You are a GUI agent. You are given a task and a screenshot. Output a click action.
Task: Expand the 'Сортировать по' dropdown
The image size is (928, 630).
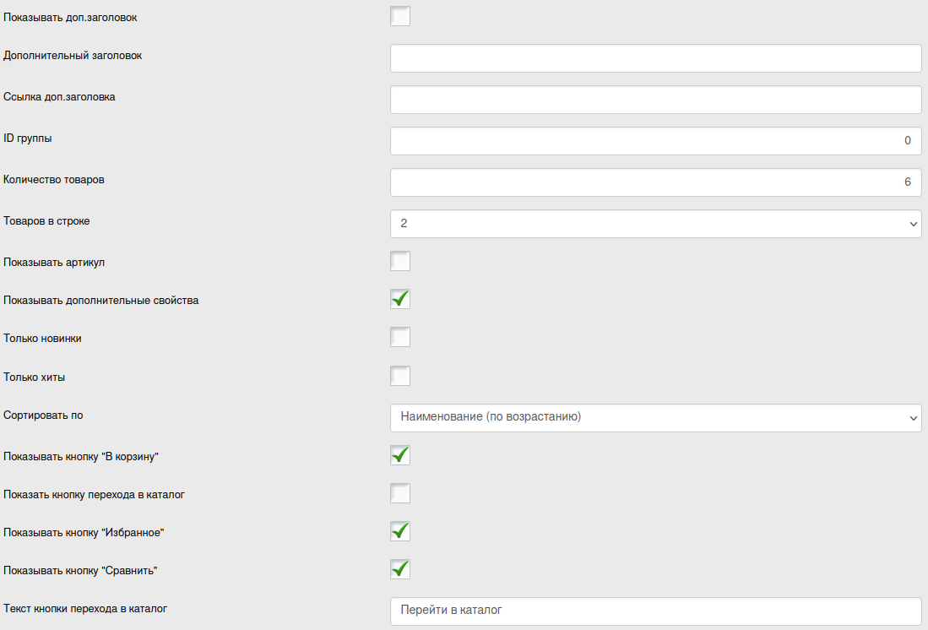click(655, 417)
